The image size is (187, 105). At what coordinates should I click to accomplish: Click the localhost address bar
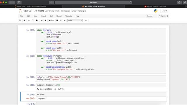(x=93, y=2)
